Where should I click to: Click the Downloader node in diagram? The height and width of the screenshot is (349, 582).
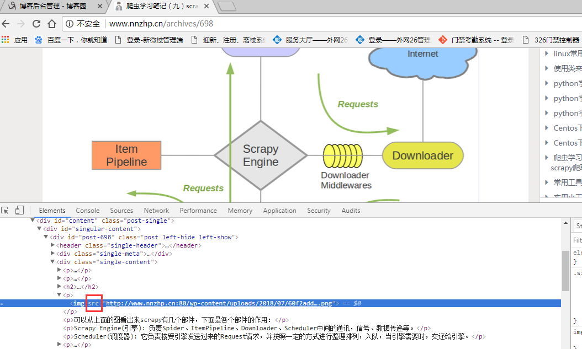click(423, 155)
